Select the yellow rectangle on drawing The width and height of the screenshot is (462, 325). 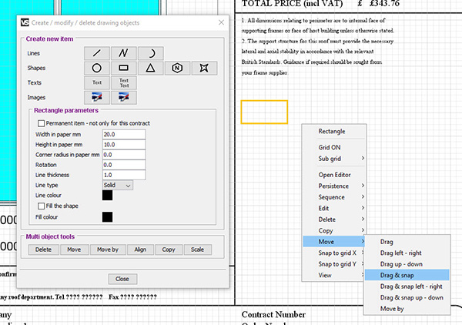[x=264, y=112]
